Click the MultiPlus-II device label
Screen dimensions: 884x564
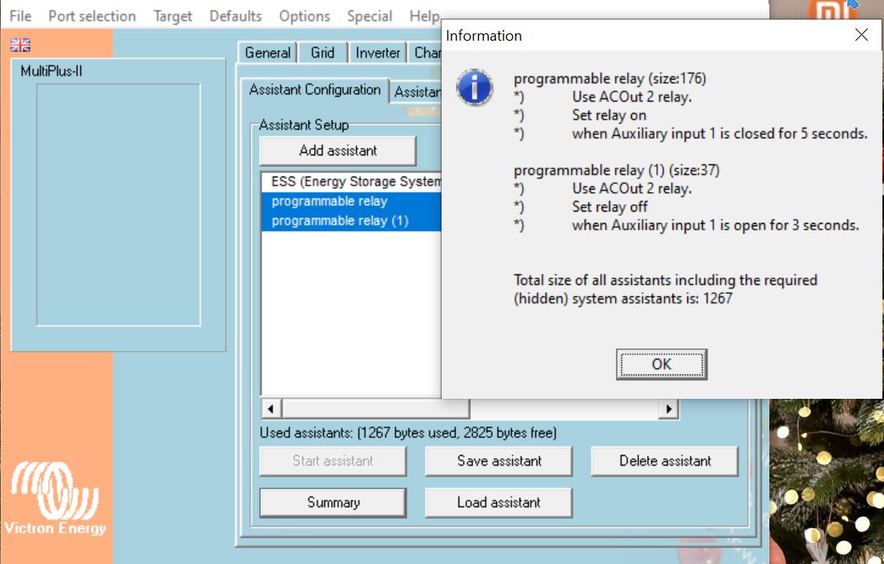[51, 71]
